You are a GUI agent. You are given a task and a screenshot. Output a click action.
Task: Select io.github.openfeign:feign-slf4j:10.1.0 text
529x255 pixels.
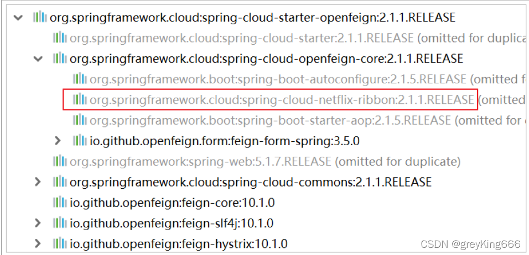point(172,224)
